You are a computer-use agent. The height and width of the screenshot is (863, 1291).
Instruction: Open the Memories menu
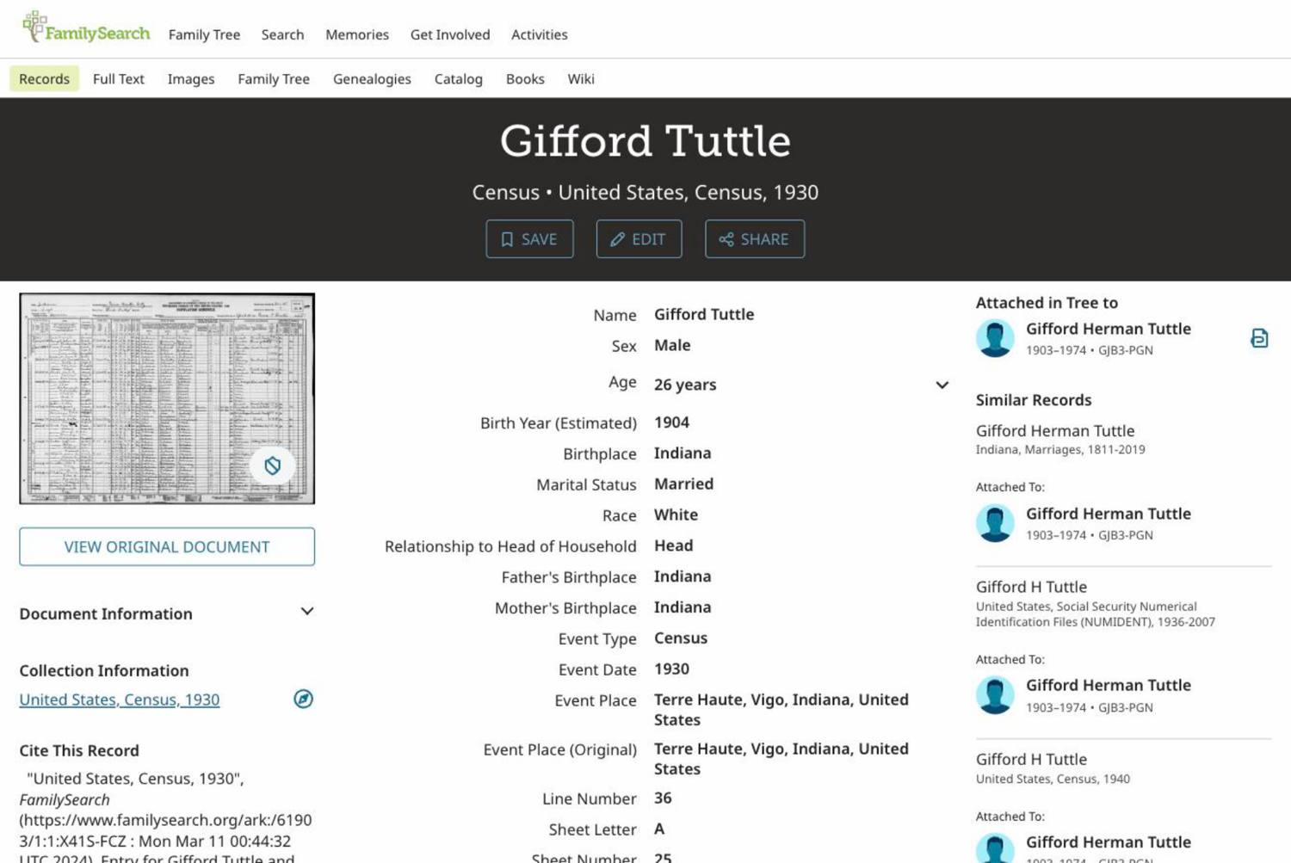coord(357,34)
